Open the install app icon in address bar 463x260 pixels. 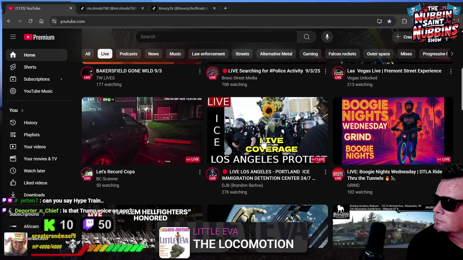(x=379, y=21)
